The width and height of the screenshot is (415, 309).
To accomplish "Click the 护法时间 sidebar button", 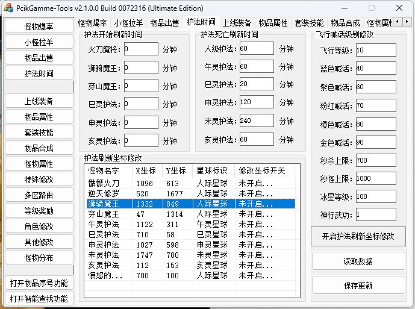I will pos(39,73).
